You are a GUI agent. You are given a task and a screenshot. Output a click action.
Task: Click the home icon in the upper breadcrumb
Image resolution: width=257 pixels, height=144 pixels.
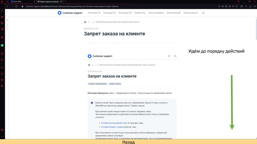(85, 22)
